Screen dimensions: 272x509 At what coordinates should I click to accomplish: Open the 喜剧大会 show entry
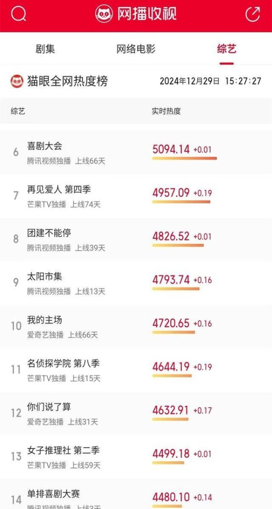point(44,146)
